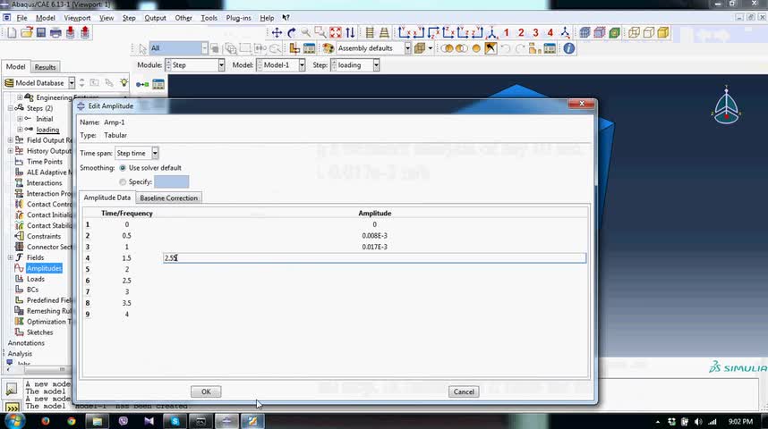Viewport: 768px width, 429px height.
Task: Click the Print icon
Action: (55, 33)
